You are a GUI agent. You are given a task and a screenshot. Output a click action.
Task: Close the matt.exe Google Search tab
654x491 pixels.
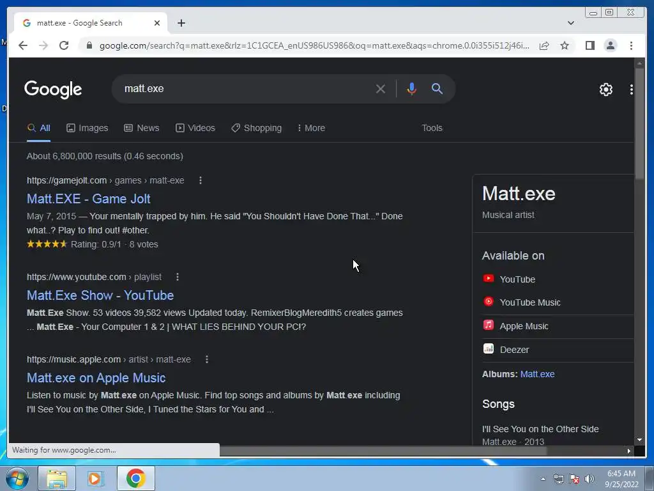pyautogui.click(x=157, y=23)
